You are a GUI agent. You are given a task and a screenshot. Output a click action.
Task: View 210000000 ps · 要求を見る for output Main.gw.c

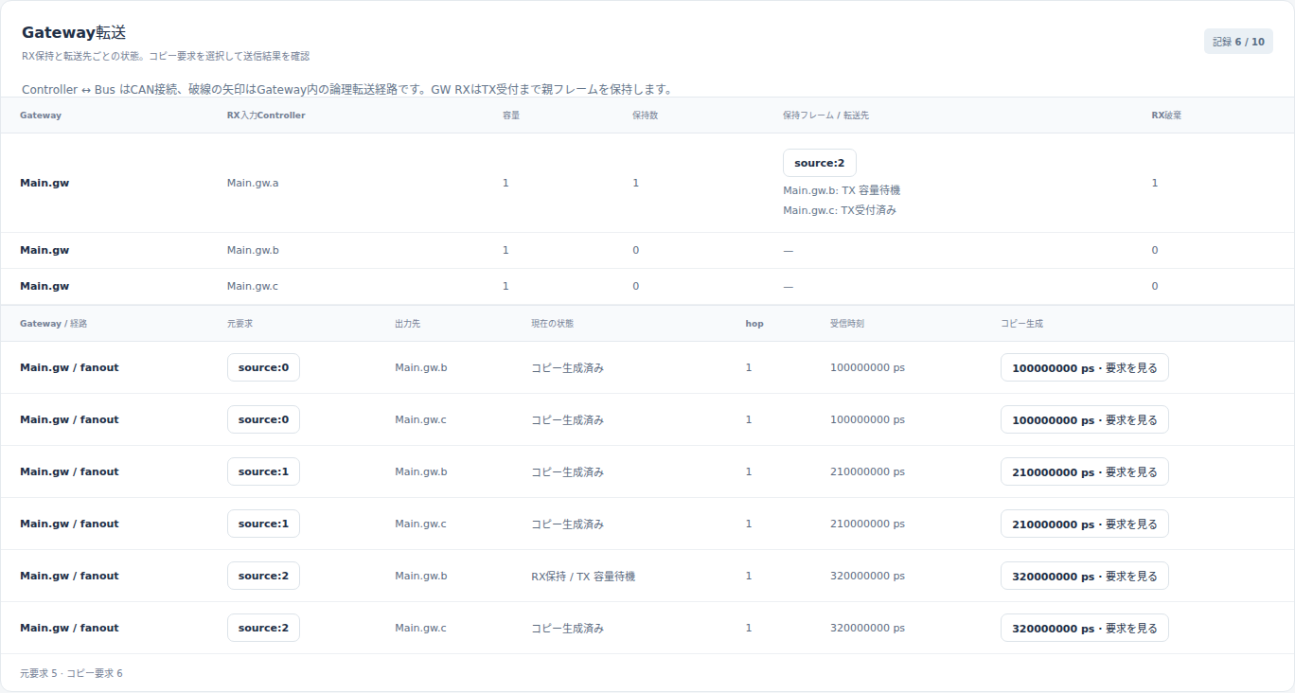click(1085, 524)
